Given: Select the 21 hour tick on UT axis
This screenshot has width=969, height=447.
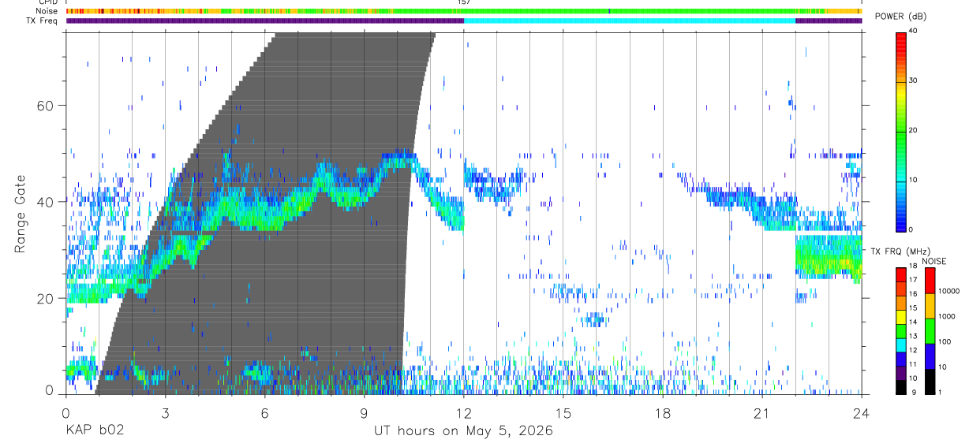Looking at the screenshot, I should coord(762,412).
